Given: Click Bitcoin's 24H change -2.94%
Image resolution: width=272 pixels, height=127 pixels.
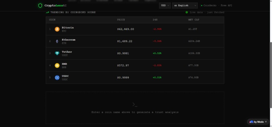Looking at the screenshot, I should 157,29.
